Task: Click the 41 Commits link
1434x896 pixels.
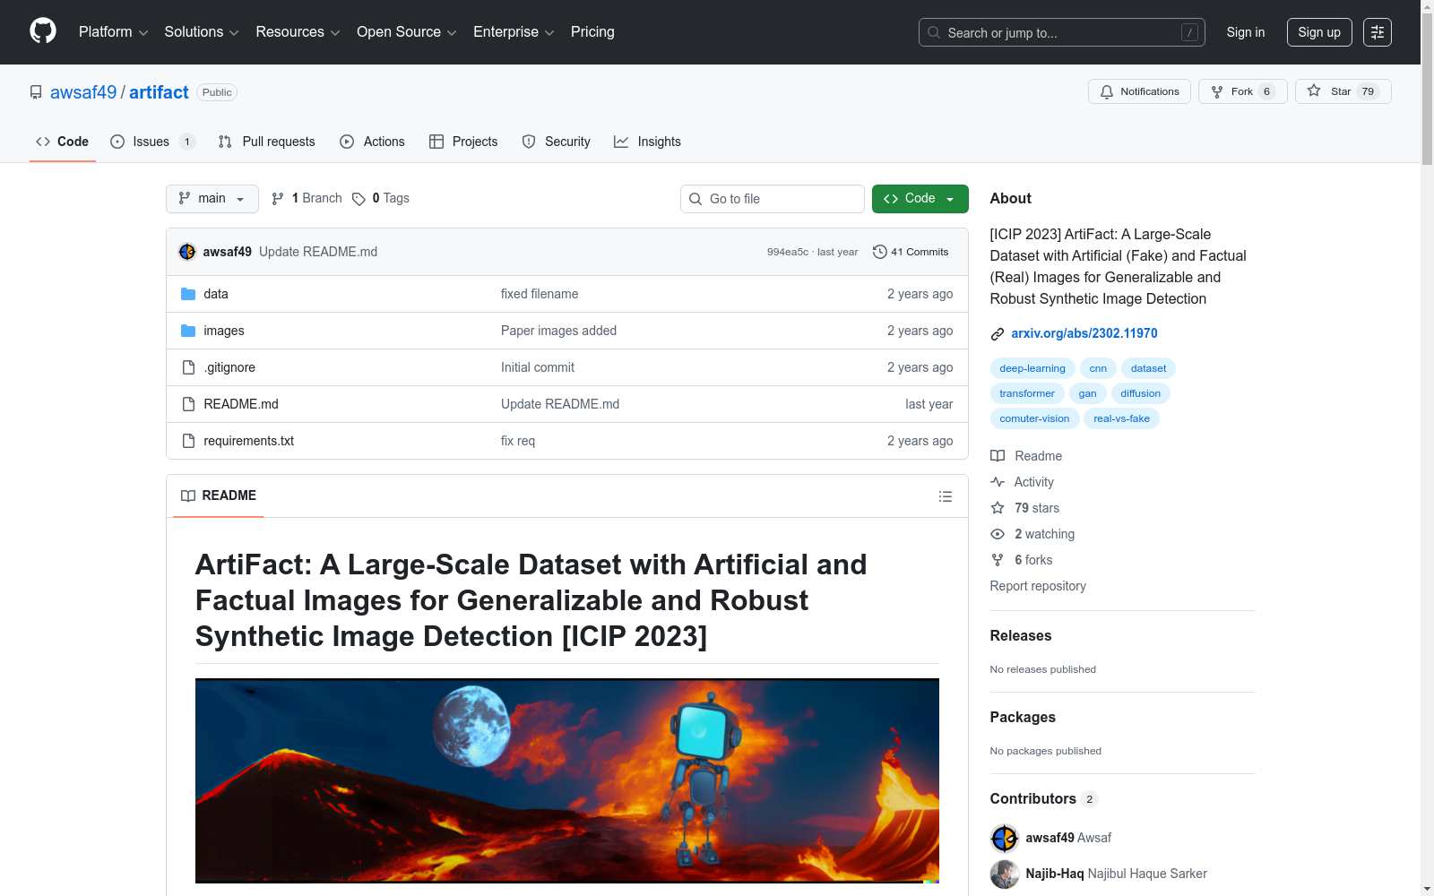Action: point(911,252)
